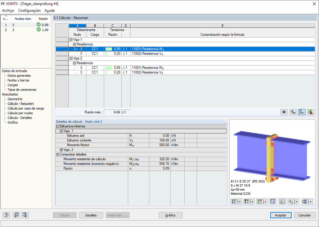Click green check icon for ratio 0.89

(39, 25)
